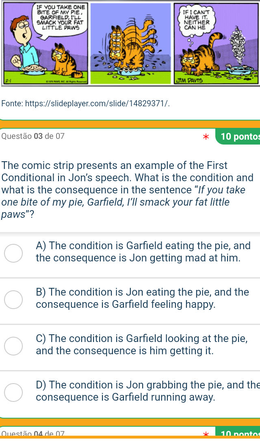
Task: Select radio button for option C
Action: (13, 346)
